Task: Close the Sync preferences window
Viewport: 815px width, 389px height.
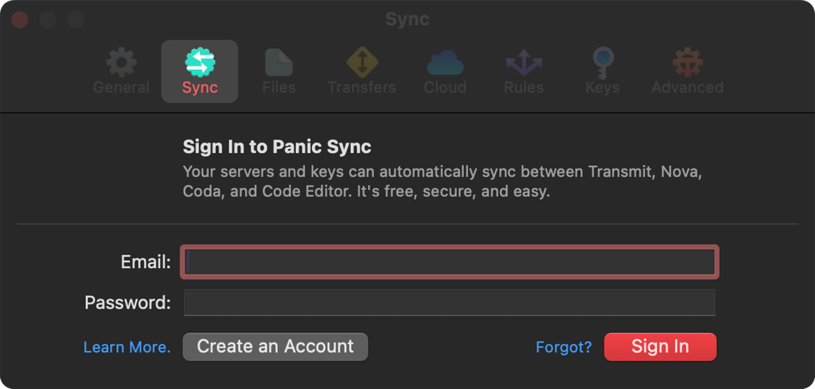Action: click(19, 20)
